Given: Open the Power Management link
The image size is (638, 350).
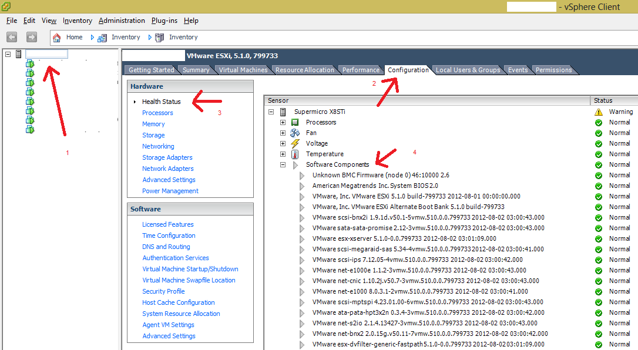Looking at the screenshot, I should (x=170, y=191).
